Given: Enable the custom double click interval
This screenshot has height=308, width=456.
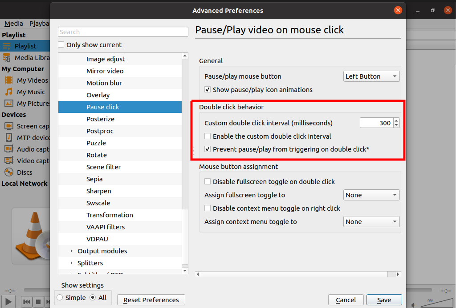Looking at the screenshot, I should 208,136.
